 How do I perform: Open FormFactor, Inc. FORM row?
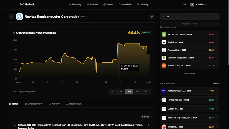189,100
